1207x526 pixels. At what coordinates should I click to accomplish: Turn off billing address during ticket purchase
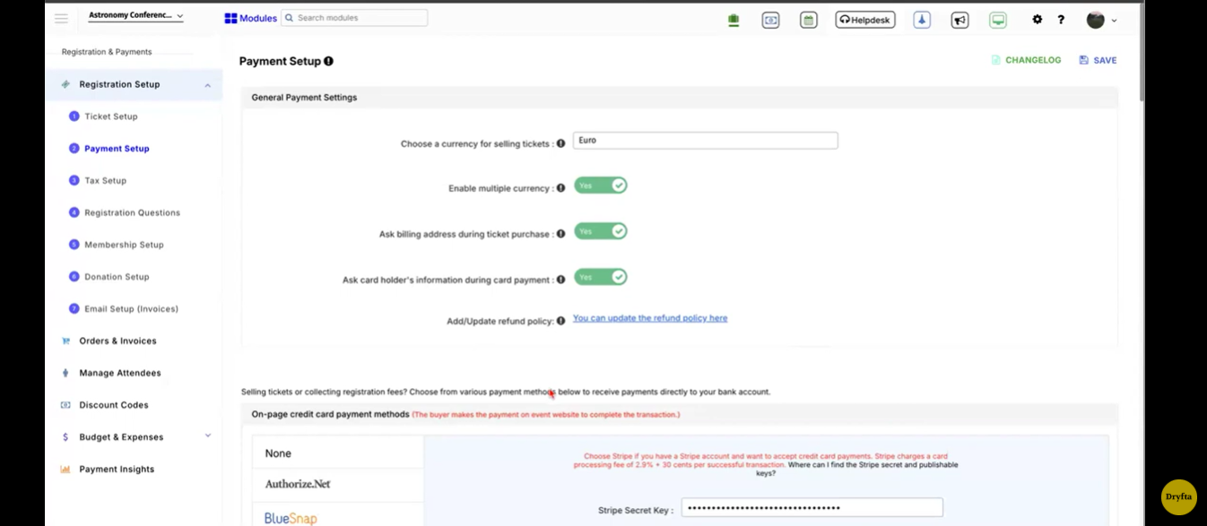[x=600, y=231]
